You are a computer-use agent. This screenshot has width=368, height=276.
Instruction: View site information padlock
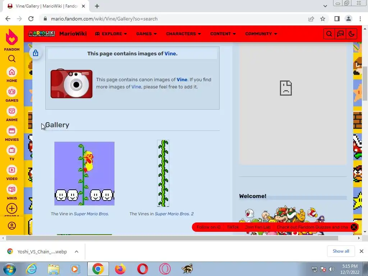click(x=45, y=19)
